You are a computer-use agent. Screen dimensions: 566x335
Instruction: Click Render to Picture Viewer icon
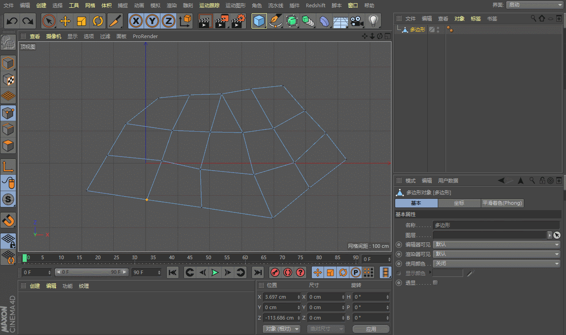[222, 21]
